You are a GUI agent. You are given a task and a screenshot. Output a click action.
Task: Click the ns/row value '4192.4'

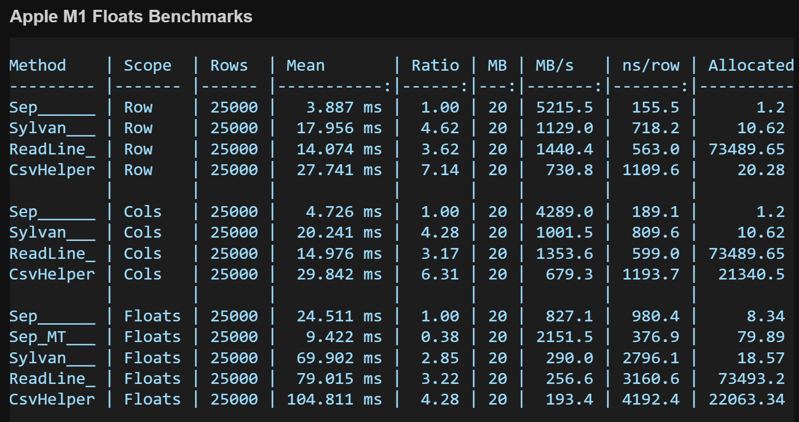pyautogui.click(x=651, y=399)
